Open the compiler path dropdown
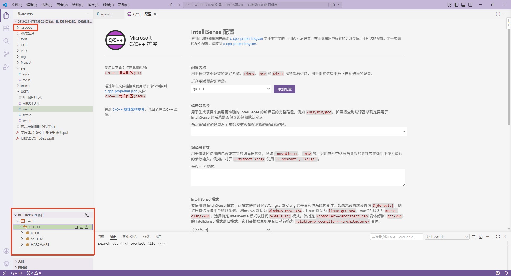This screenshot has height=276, width=511. point(299,131)
